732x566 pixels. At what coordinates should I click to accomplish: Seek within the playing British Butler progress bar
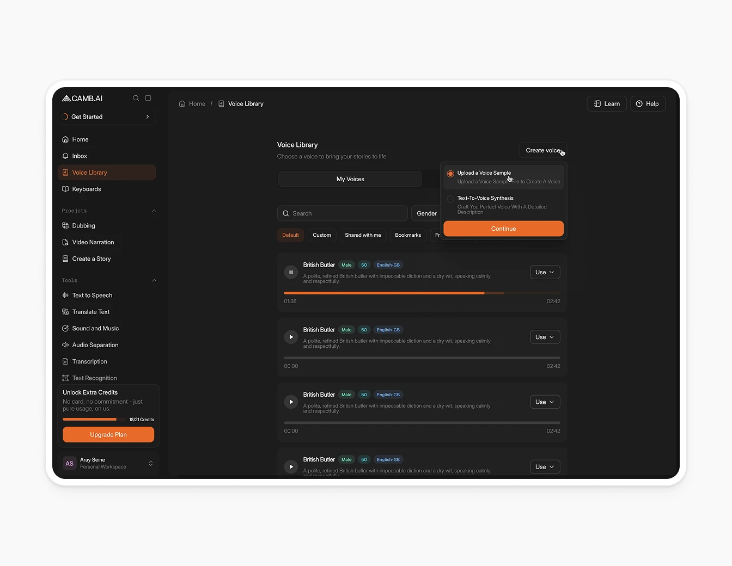click(421, 292)
